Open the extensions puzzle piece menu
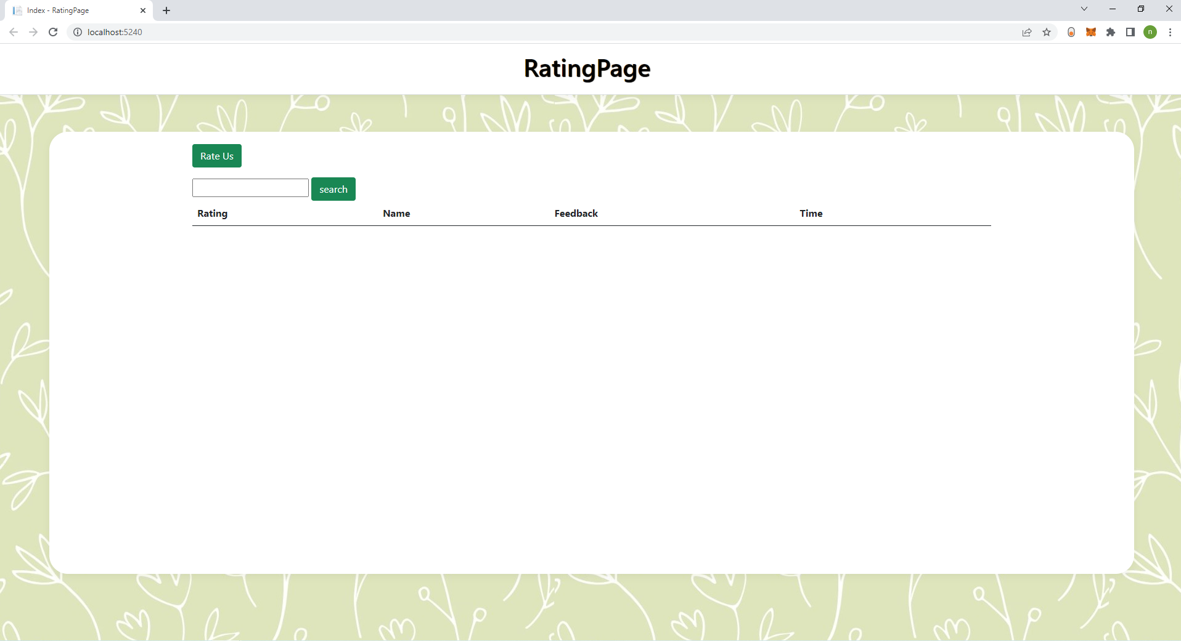 click(x=1111, y=32)
